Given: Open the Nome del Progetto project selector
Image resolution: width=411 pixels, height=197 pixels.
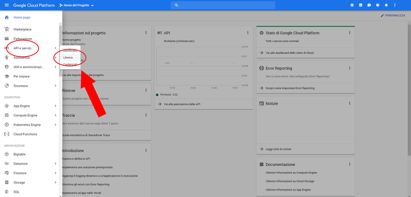Looking at the screenshot, I should pyautogui.click(x=77, y=5).
